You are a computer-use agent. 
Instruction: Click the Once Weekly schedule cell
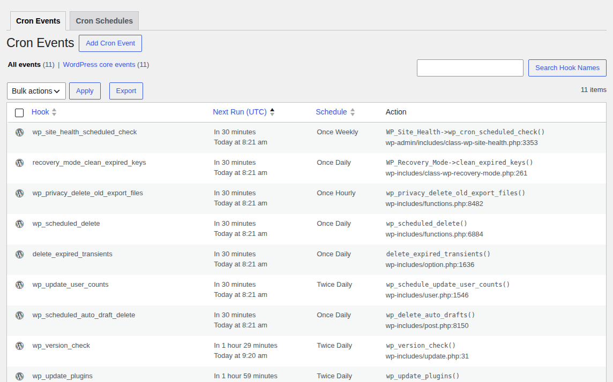(x=338, y=132)
